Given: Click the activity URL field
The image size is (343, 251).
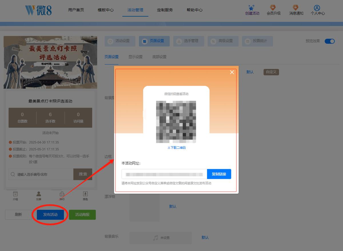Looking at the screenshot, I should point(164,174).
